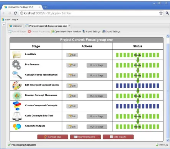Click the Create Compound Concepts bricks icon
Screen dimensions: 170x149
(x=17, y=106)
